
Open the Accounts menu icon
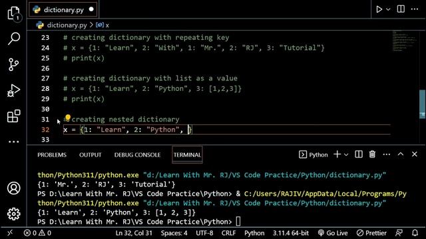click(13, 188)
